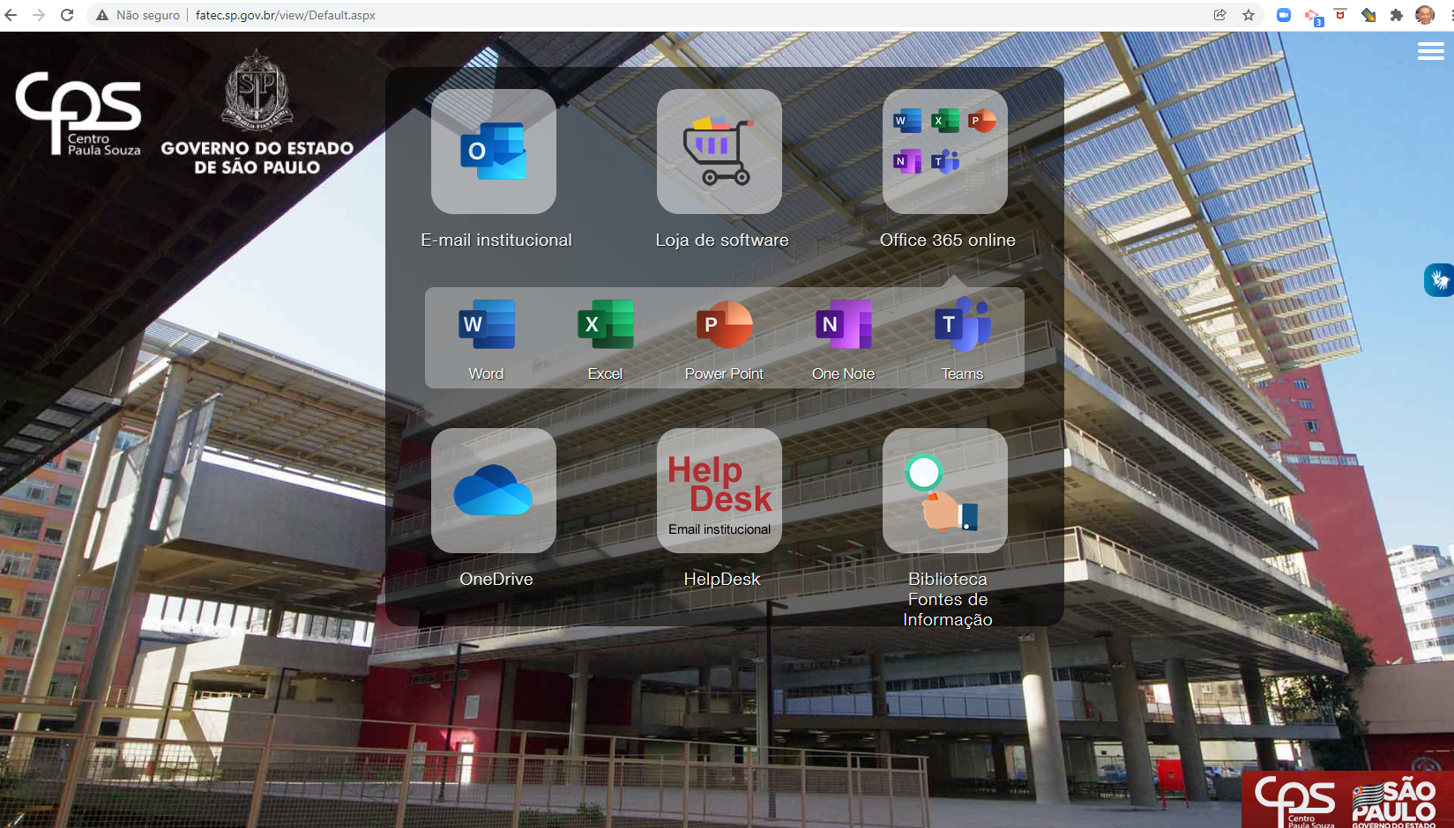Screen dimensions: 1454x828
Task: Open the red shield browser extension icon
Action: pos(1340,14)
